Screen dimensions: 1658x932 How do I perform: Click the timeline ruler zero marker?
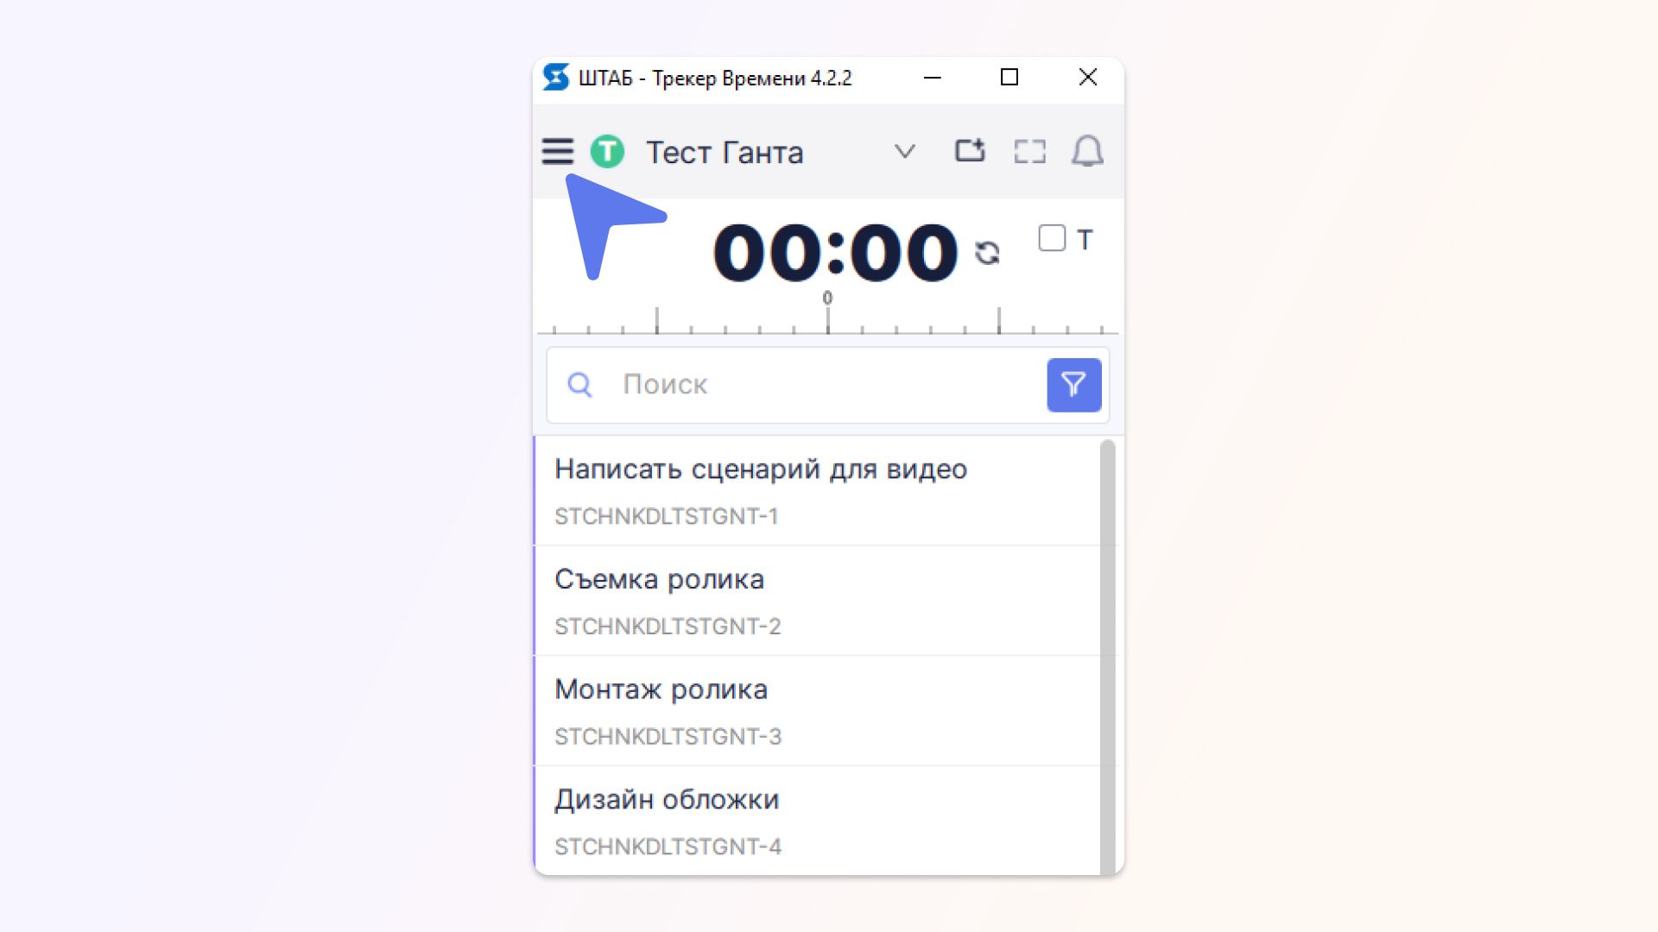coord(827,299)
